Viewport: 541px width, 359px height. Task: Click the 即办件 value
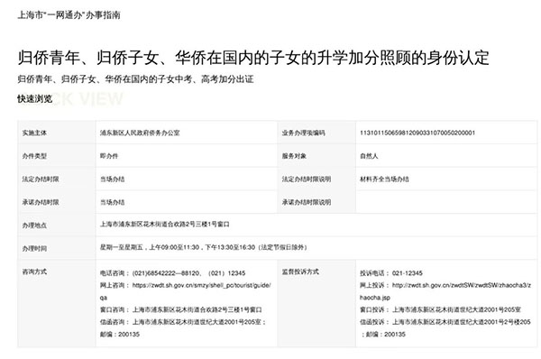109,156
